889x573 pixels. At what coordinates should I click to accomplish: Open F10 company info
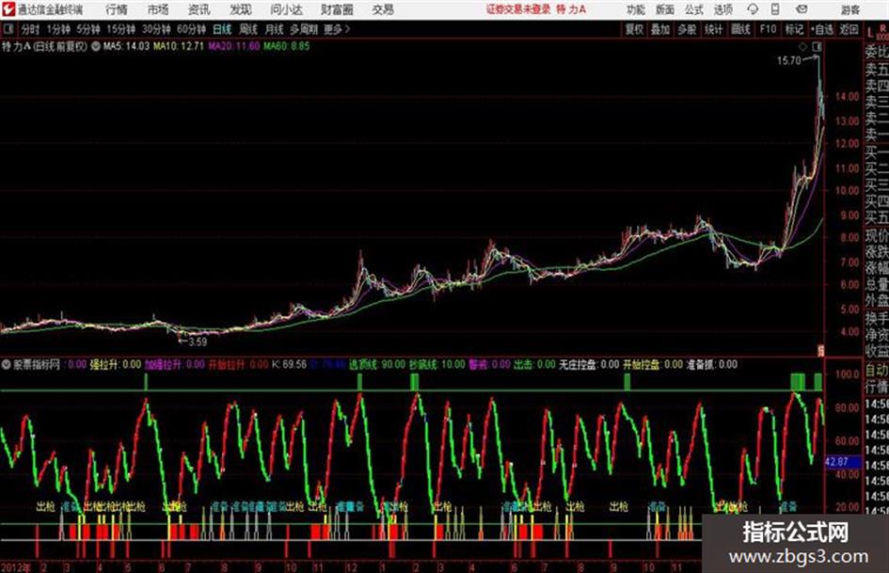769,29
